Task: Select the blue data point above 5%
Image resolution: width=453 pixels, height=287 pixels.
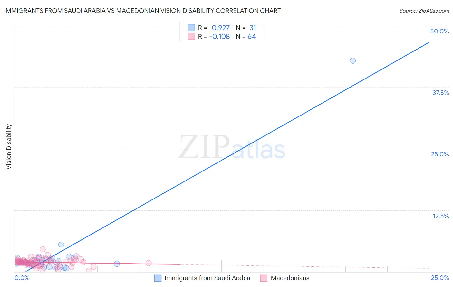Action: [x=61, y=245]
